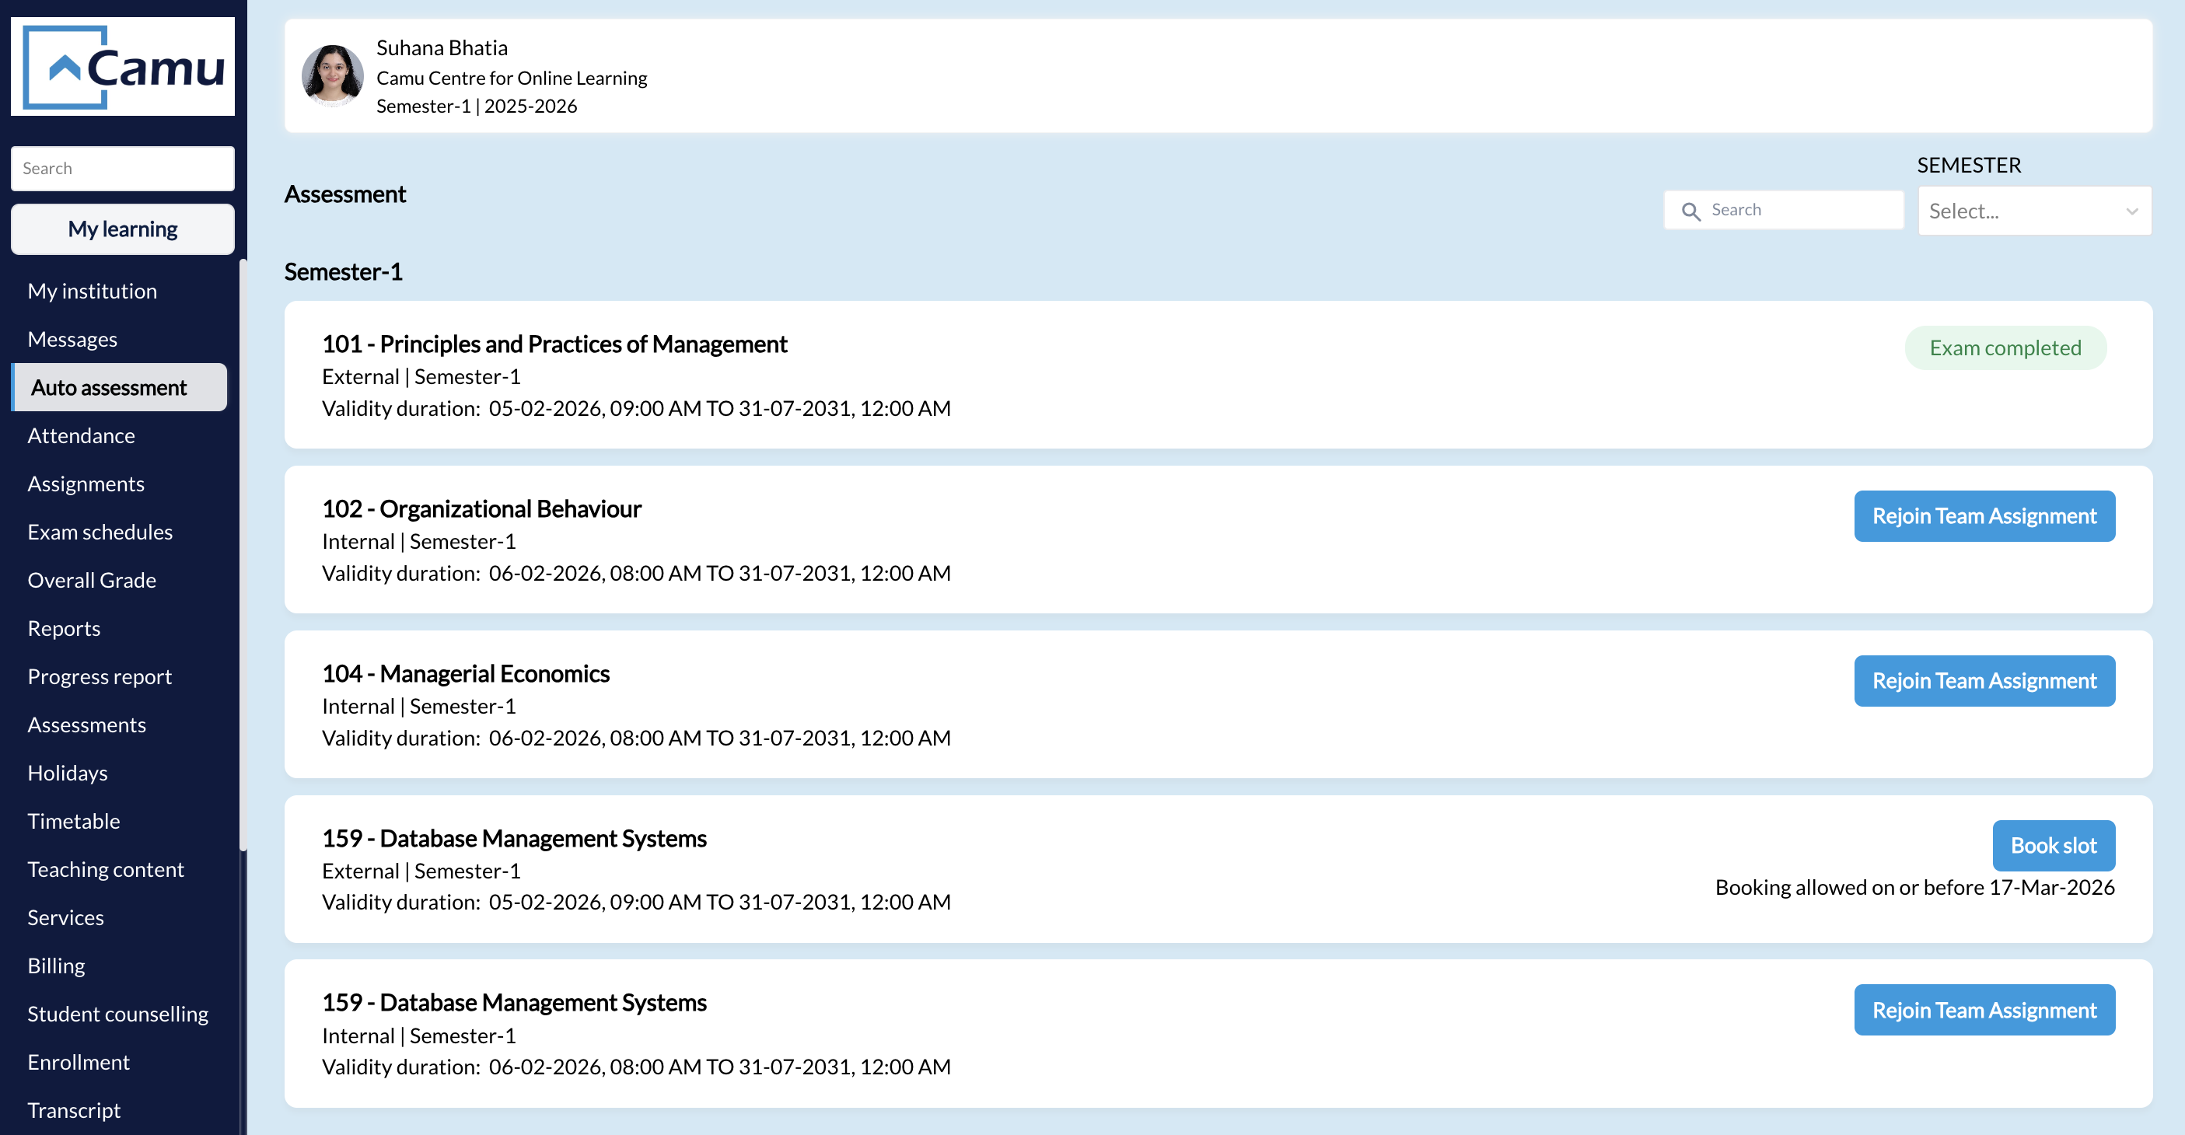The image size is (2185, 1135).
Task: Rejoin Team Assignment for internal Database Management Systems
Action: [x=1983, y=1010]
